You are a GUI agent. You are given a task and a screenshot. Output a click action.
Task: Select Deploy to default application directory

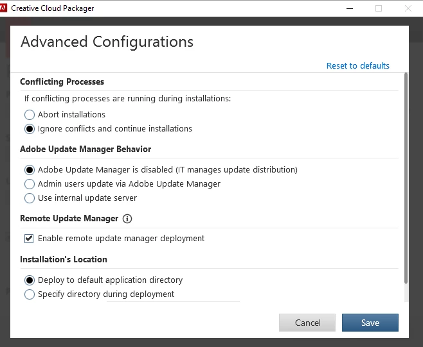30,280
